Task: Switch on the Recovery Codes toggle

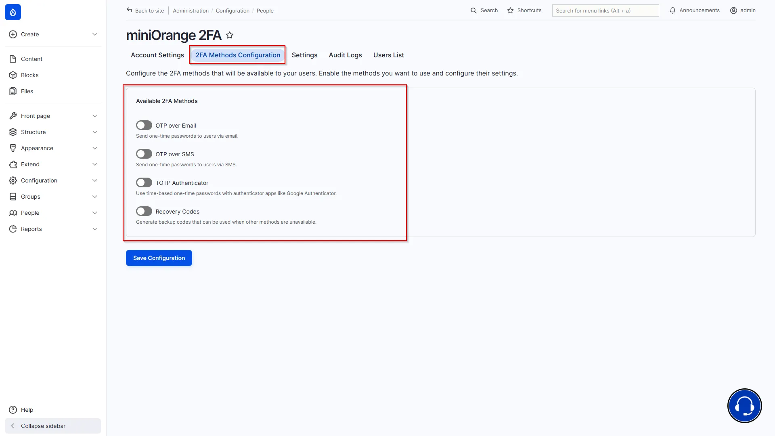Action: (x=144, y=212)
